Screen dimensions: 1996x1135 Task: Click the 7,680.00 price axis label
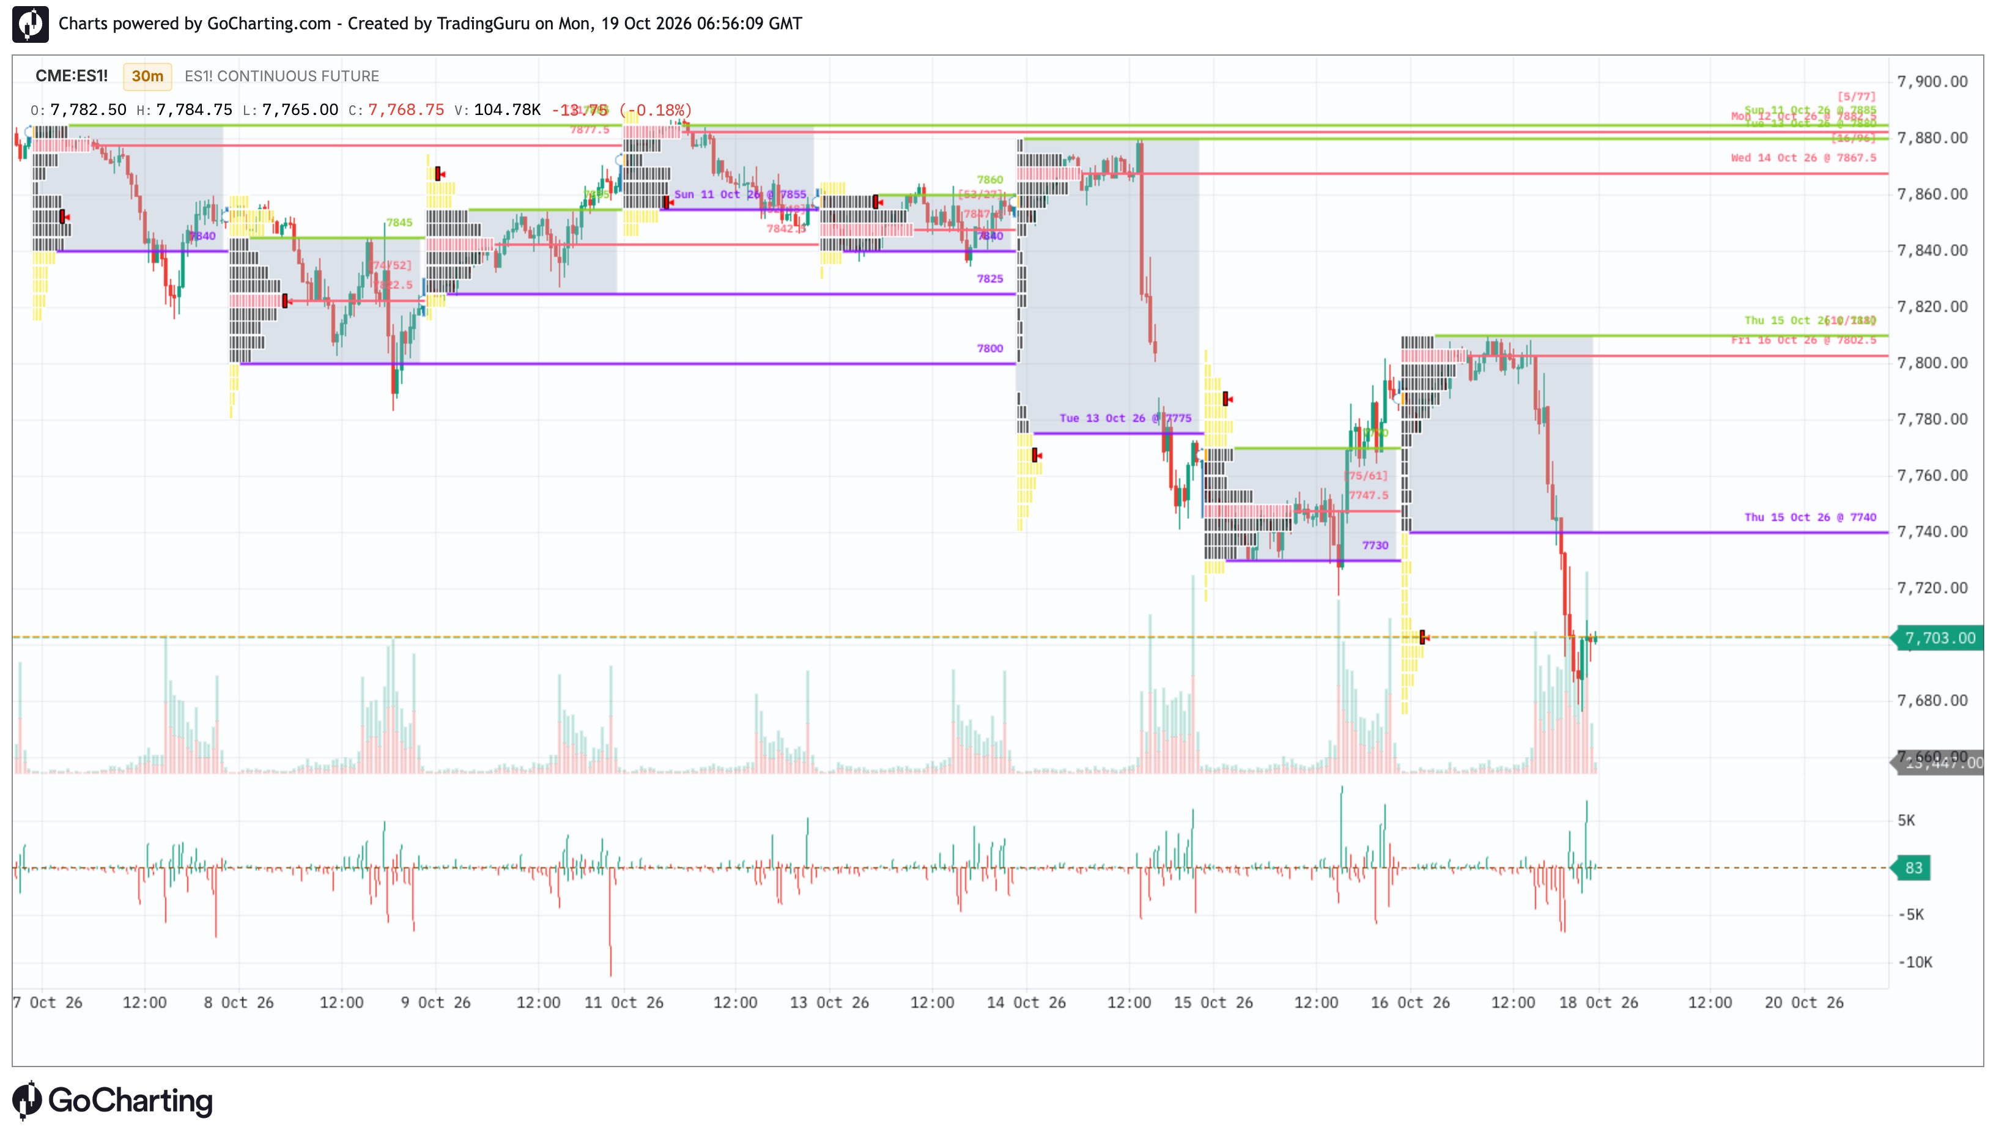coord(1932,700)
